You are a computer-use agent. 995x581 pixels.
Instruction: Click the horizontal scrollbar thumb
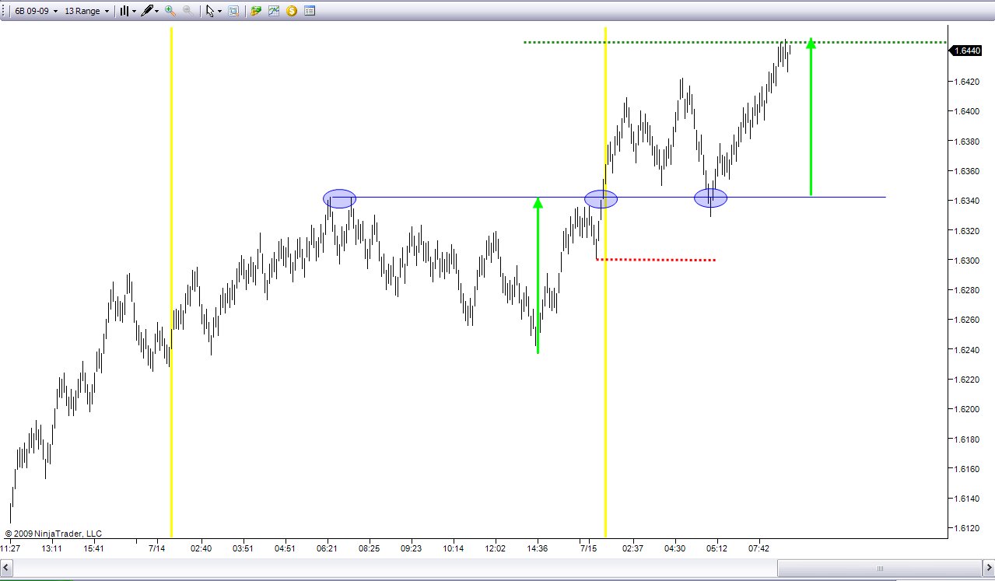[x=881, y=568]
